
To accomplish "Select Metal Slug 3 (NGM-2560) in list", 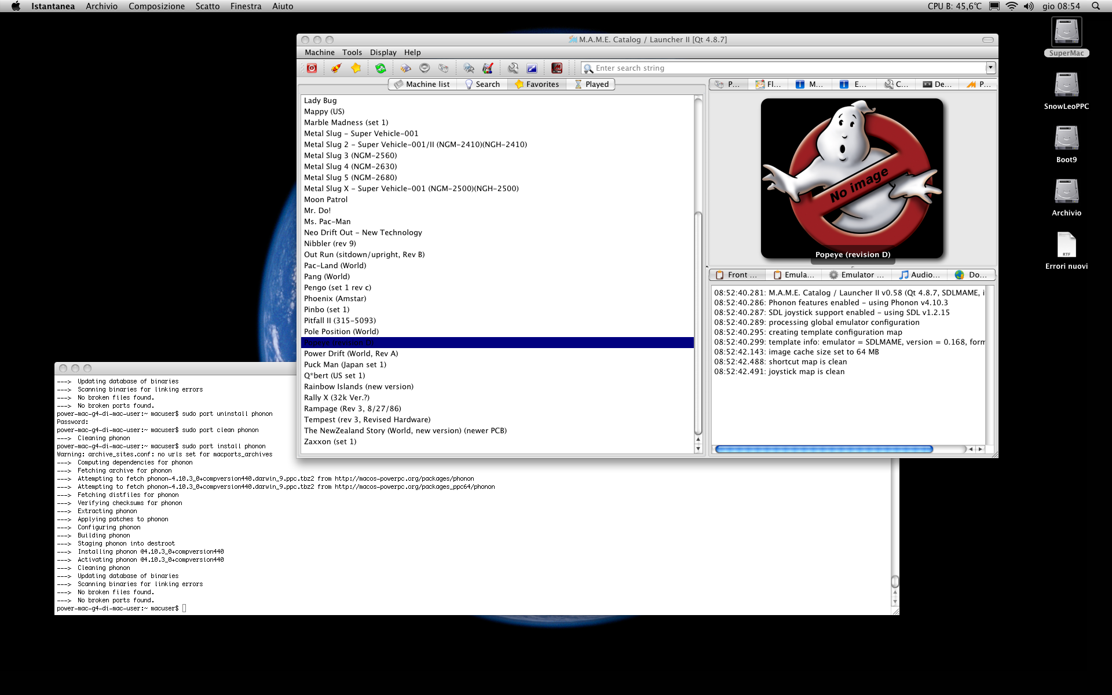I will pyautogui.click(x=350, y=155).
